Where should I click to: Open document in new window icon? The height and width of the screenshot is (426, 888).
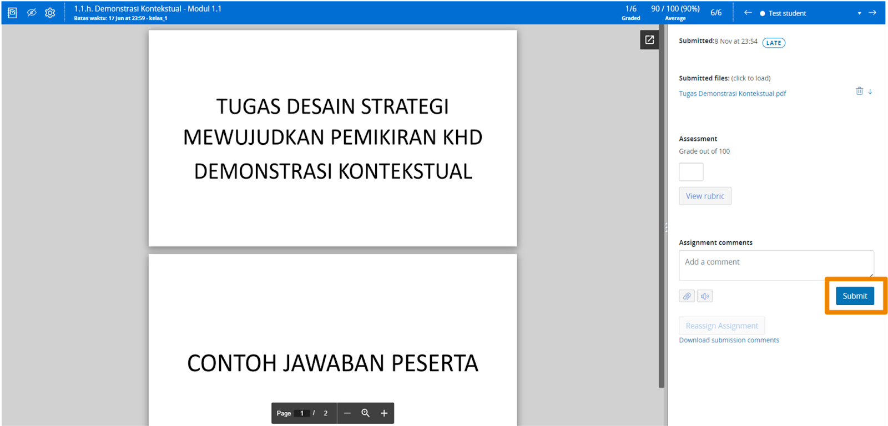pos(649,40)
